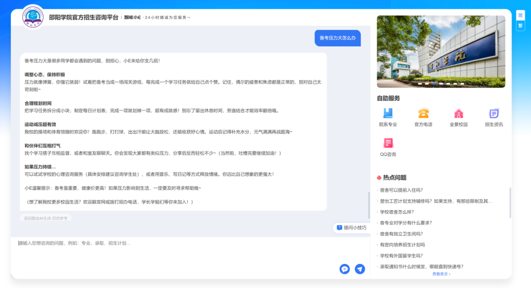The width and height of the screenshot is (531, 288).
Task: Open hot question 学校有外国留学生吗?
Action: (x=401, y=256)
